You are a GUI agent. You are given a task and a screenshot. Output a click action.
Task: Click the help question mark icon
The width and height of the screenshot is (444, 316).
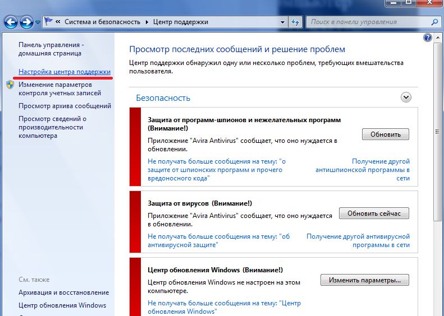pyautogui.click(x=428, y=38)
